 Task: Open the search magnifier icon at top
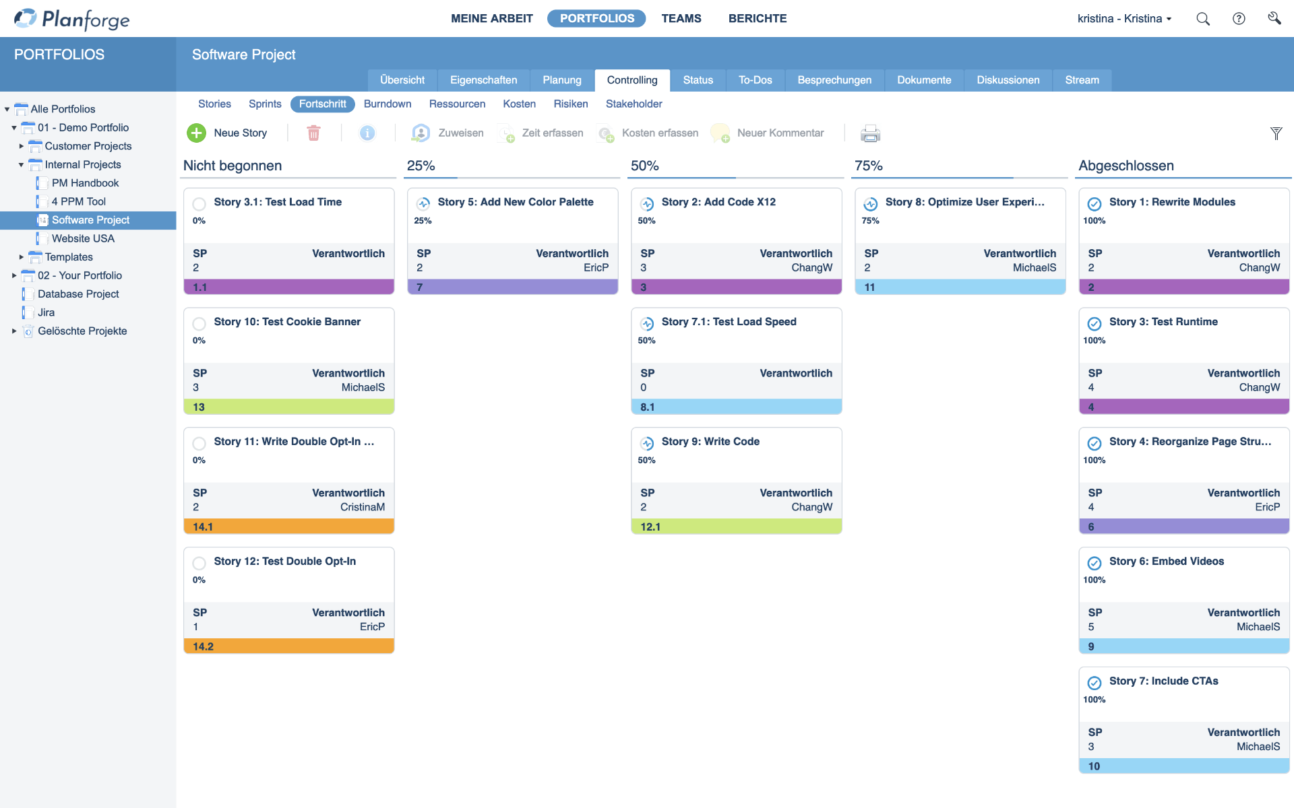point(1203,19)
